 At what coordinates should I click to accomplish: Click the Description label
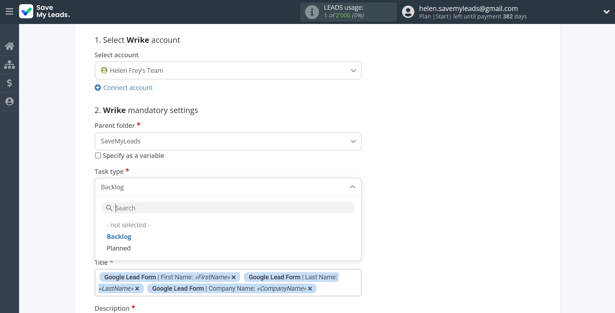tap(112, 308)
